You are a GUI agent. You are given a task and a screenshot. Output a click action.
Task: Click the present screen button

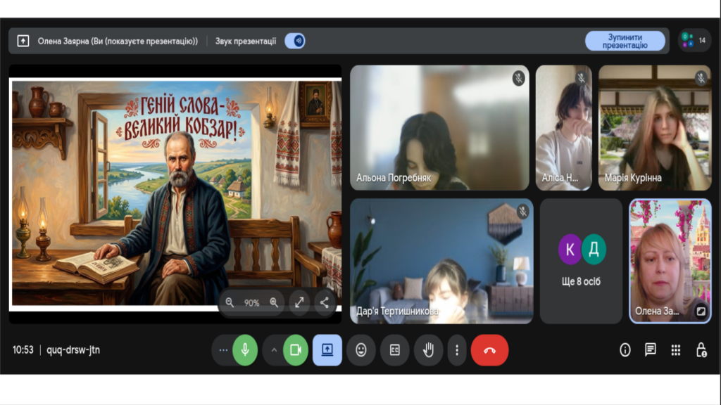tap(327, 350)
